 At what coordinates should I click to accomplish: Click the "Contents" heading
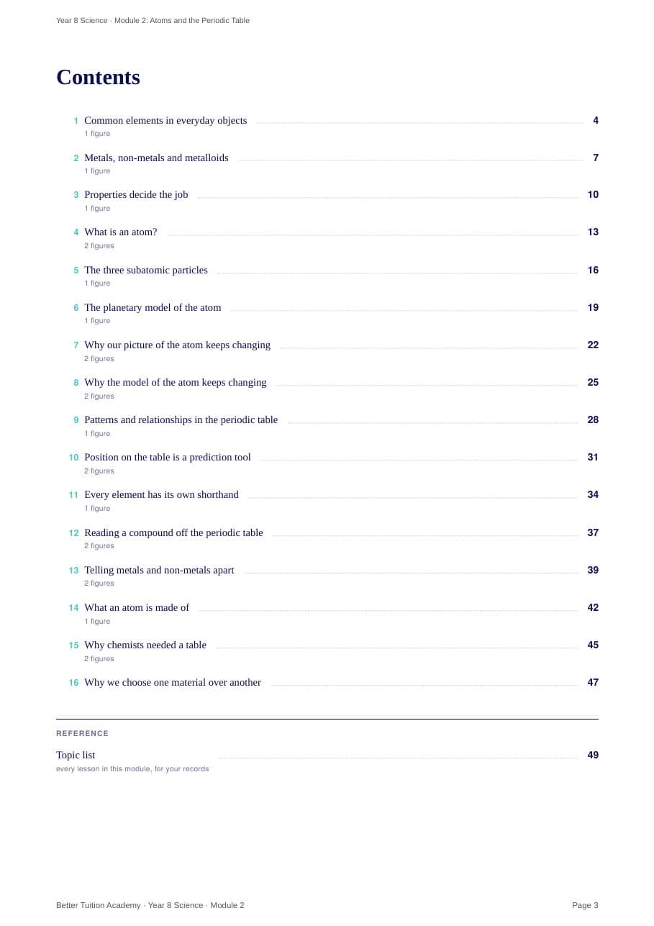click(98, 77)
